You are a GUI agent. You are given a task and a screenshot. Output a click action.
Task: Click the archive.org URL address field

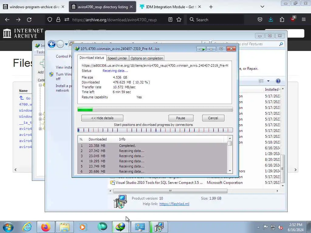114,20
